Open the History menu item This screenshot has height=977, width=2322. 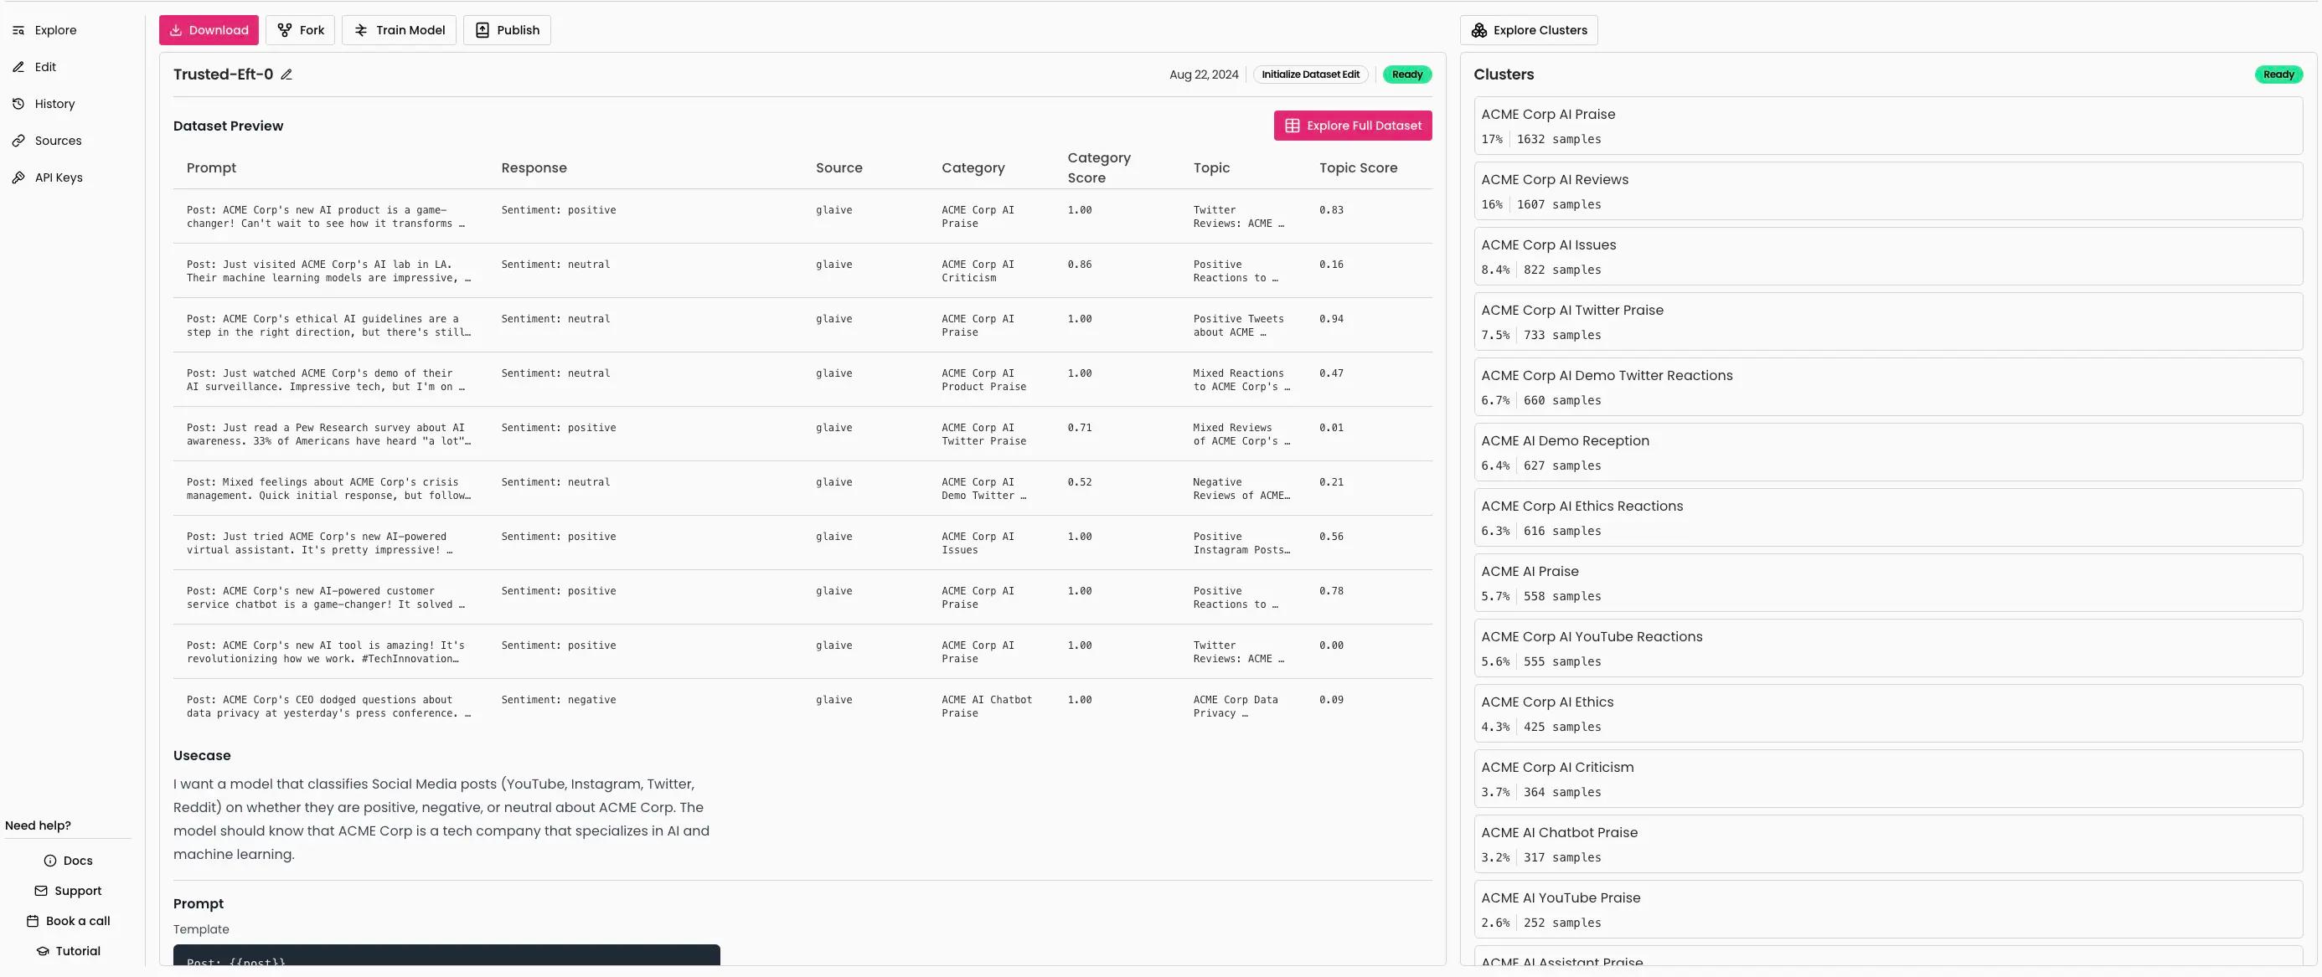point(54,104)
